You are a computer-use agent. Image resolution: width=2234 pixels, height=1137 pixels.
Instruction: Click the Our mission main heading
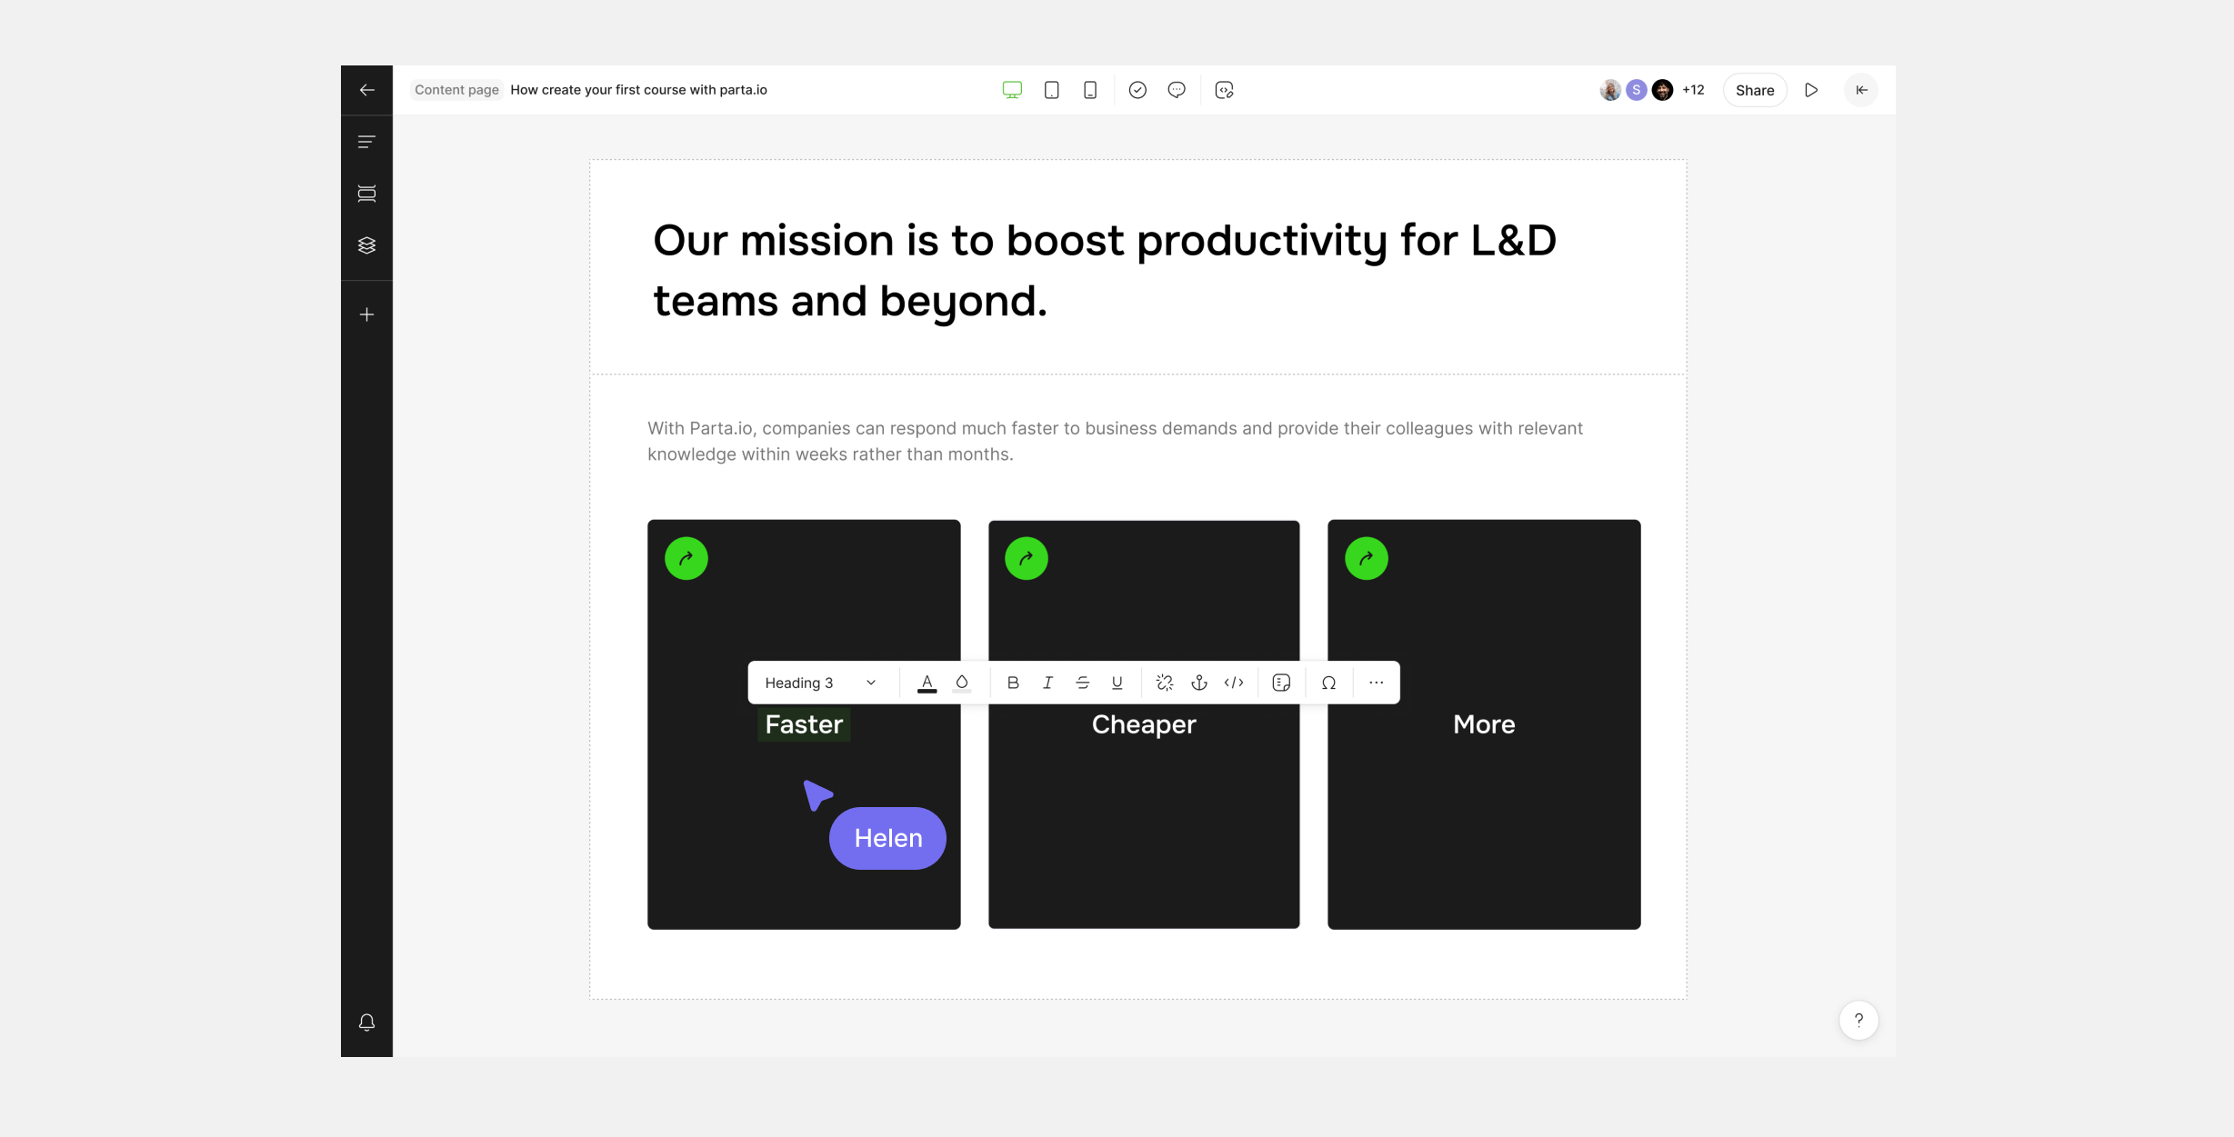[x=1105, y=270]
